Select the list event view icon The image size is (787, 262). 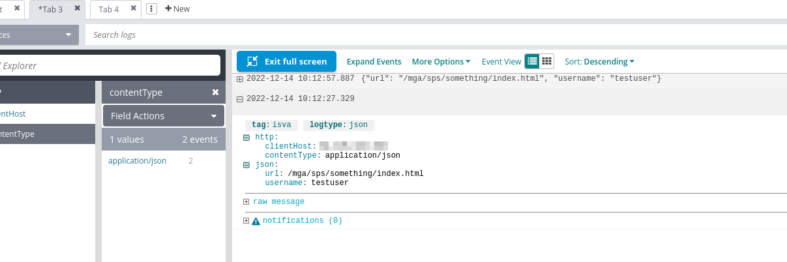point(533,61)
